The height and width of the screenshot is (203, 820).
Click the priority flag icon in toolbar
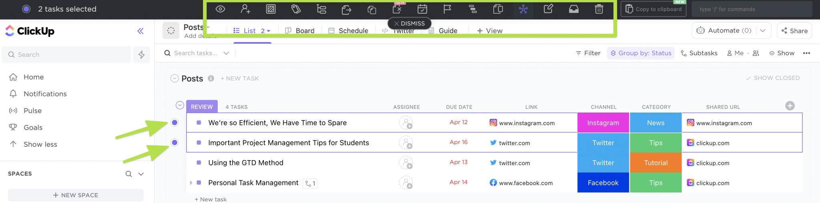point(447,9)
